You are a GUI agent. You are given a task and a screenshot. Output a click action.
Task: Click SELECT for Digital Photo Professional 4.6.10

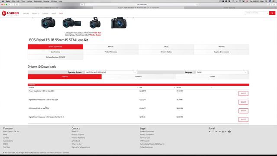coord(243,102)
